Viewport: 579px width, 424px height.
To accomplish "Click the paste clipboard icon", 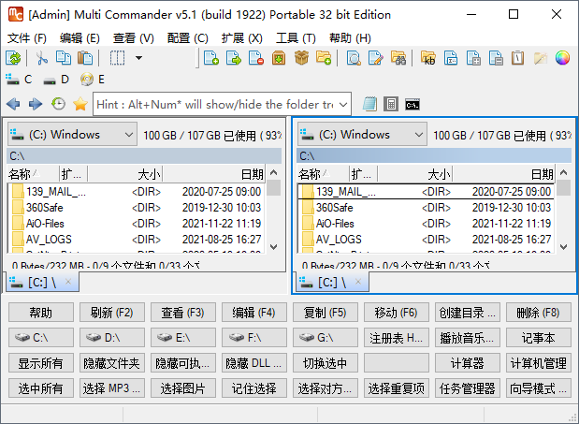I will [85, 58].
